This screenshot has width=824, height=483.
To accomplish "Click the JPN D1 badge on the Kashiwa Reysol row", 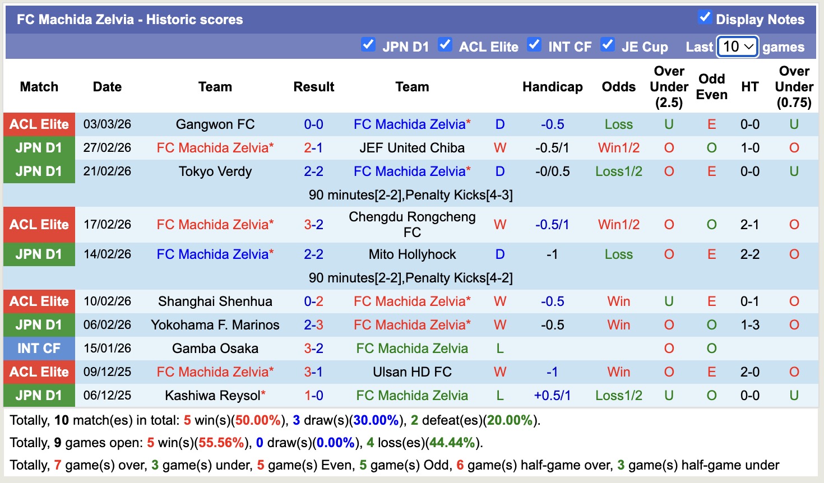I will pos(39,395).
